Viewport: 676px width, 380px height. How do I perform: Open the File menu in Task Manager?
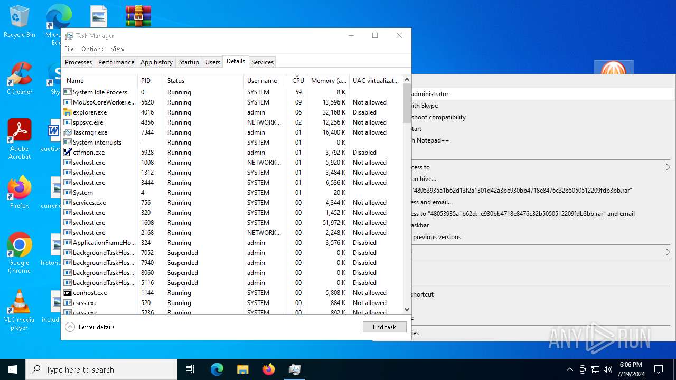coord(69,49)
